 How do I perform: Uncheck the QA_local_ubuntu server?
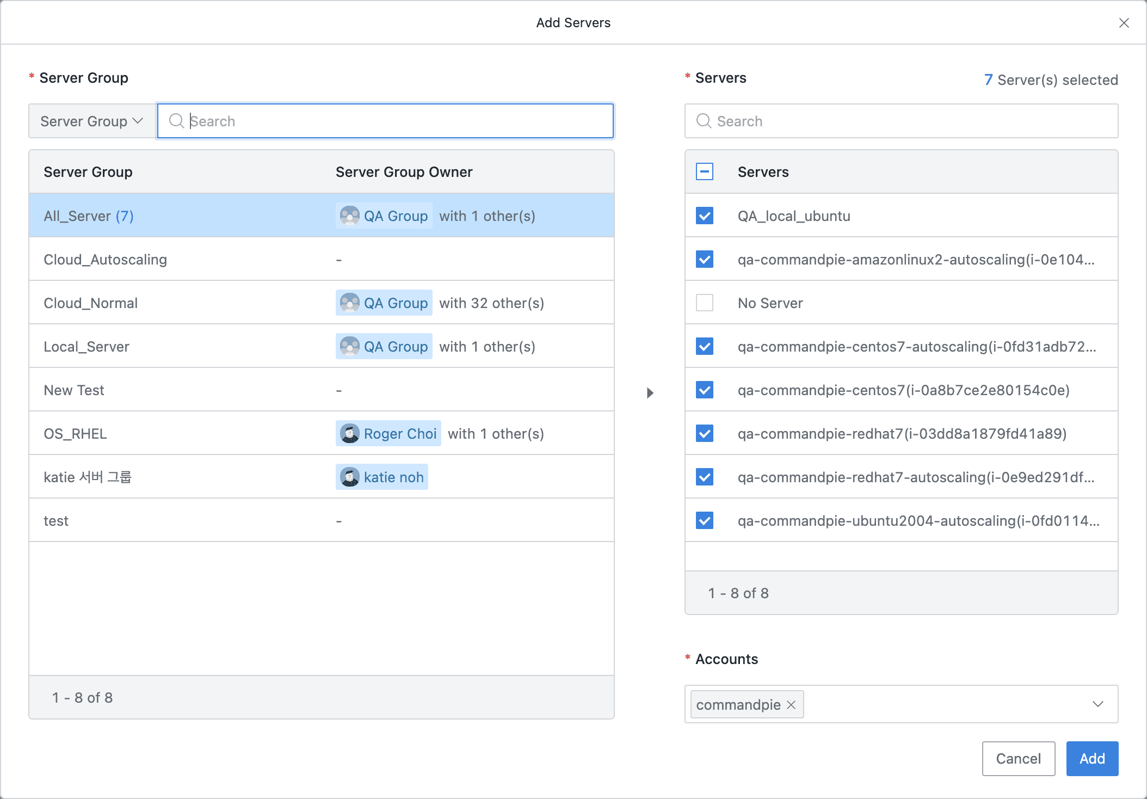[704, 216]
